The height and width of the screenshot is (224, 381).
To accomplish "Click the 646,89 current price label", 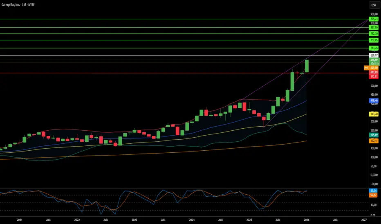I will 374,60.
